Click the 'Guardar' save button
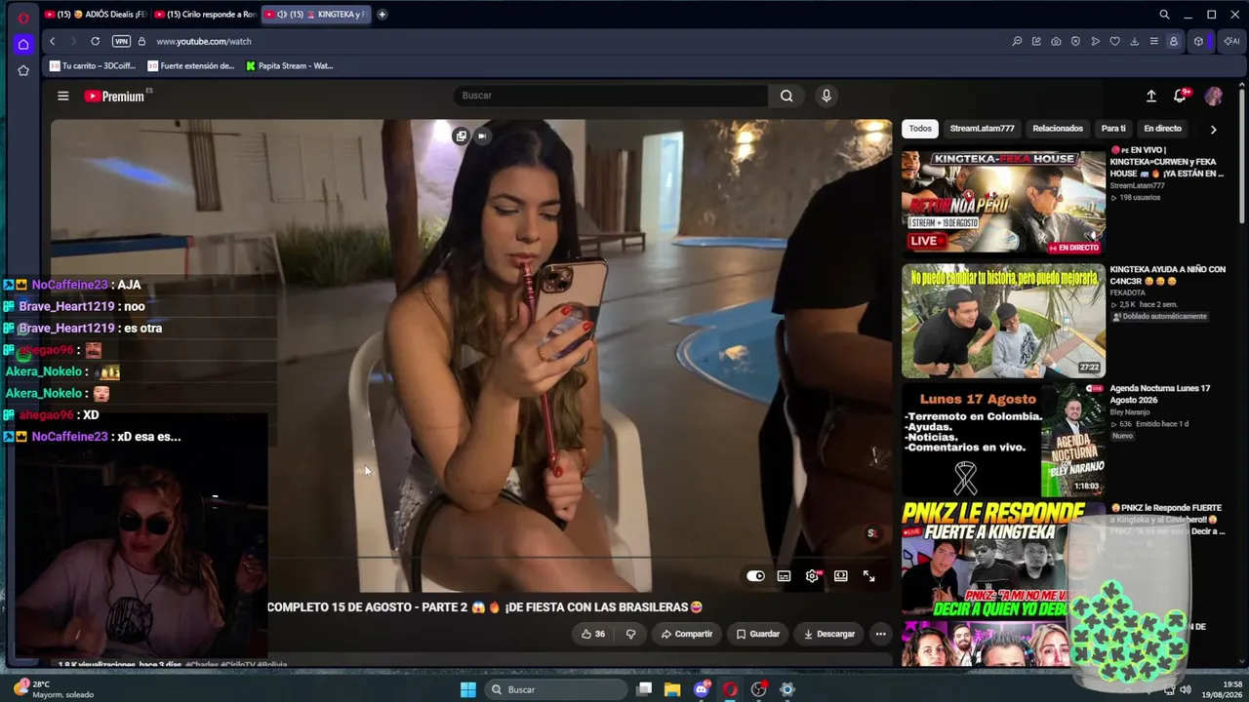 (758, 634)
